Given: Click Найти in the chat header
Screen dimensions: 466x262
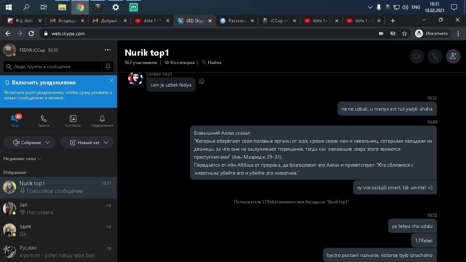Looking at the screenshot, I should [x=212, y=63].
